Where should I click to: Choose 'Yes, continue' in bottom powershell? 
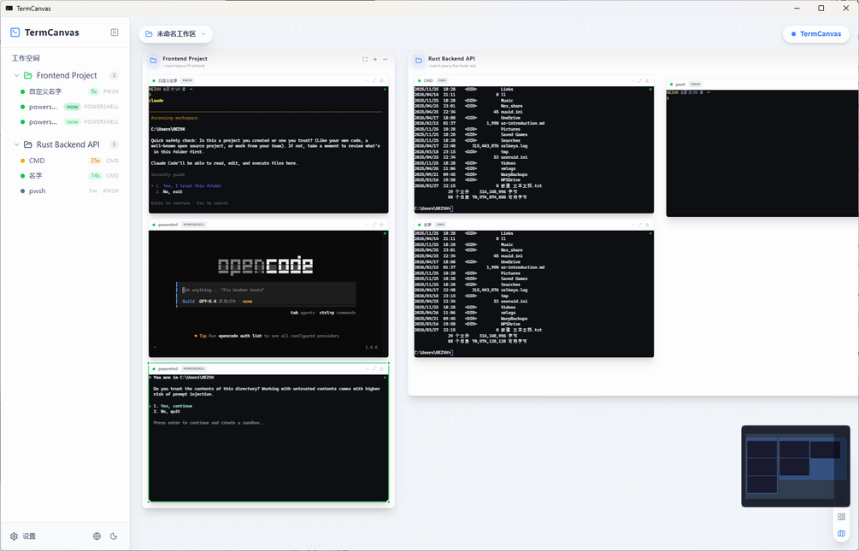[x=173, y=406]
